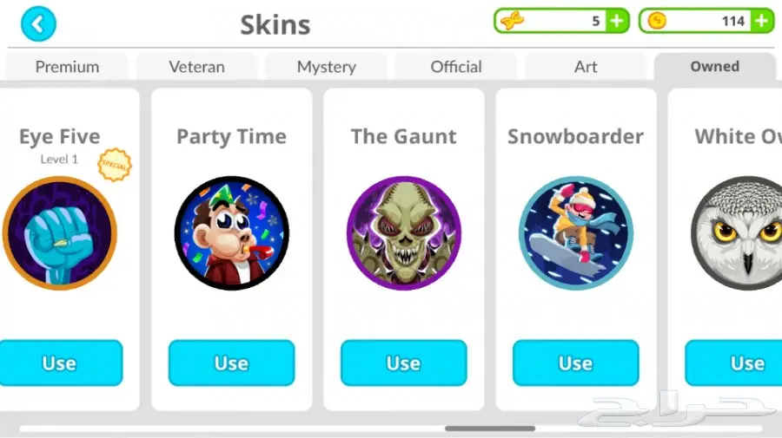The height and width of the screenshot is (438, 782).
Task: Select the Party Time skin image
Action: pyautogui.click(x=231, y=233)
